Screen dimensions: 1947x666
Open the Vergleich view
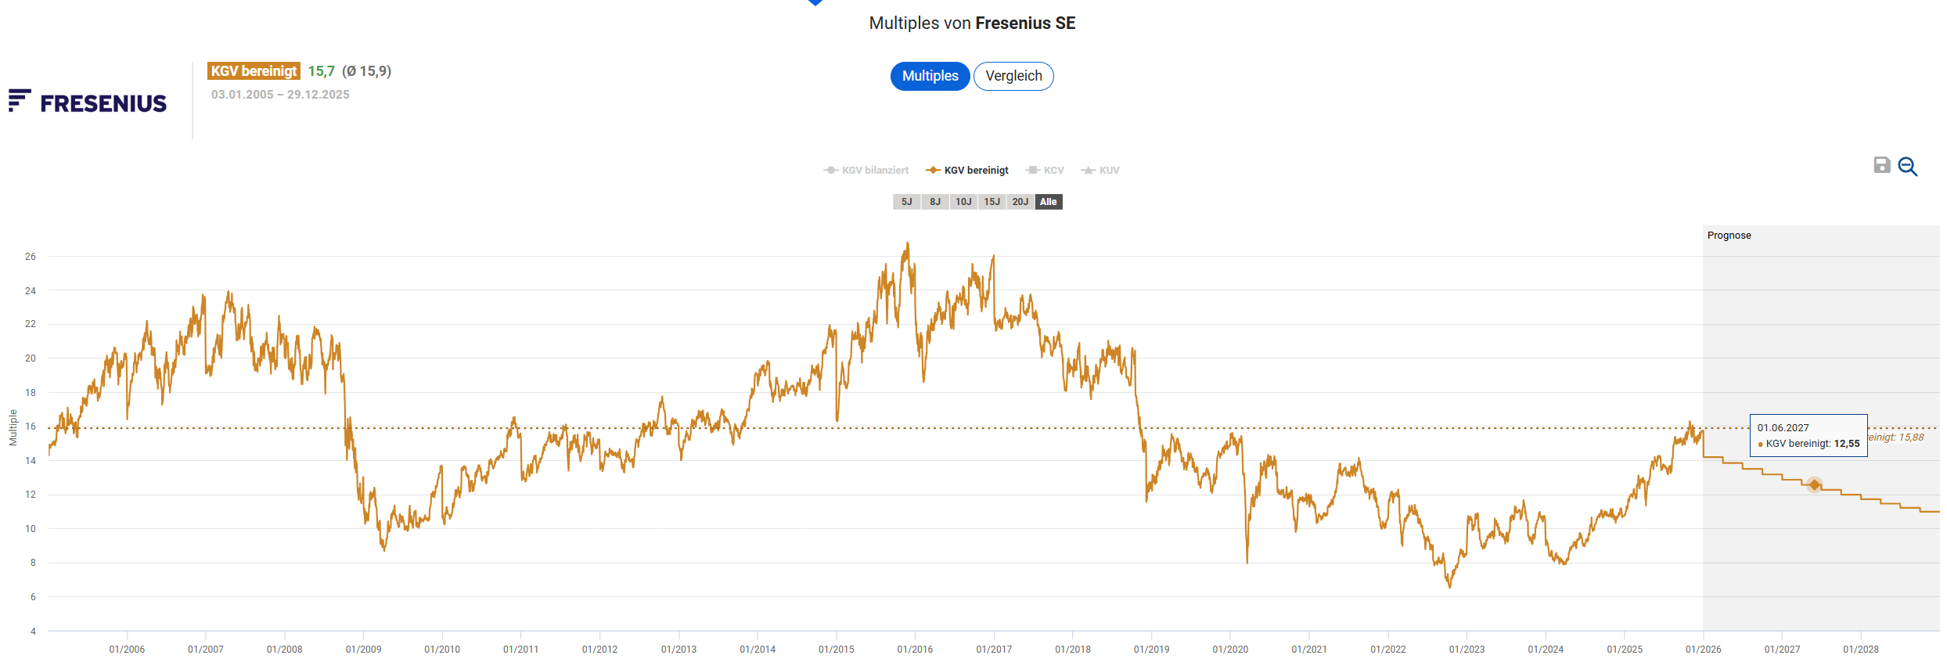pyautogui.click(x=1013, y=76)
